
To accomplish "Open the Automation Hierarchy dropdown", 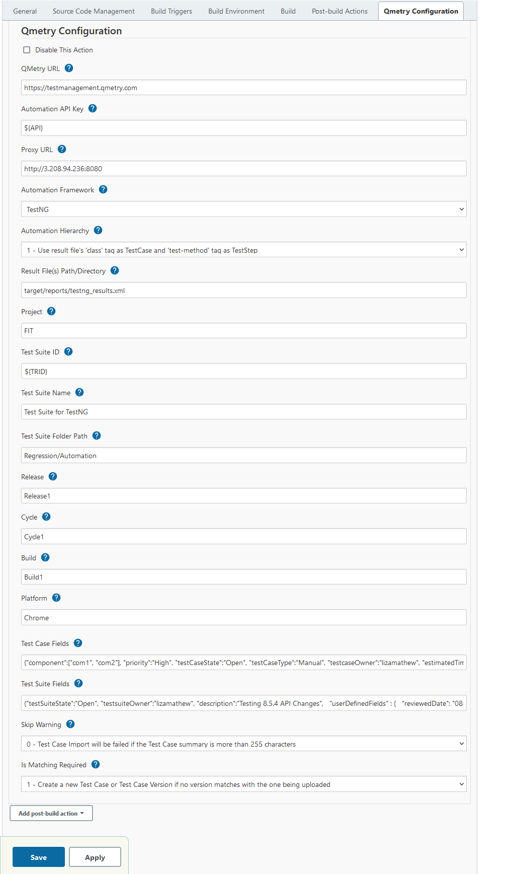I will tap(243, 250).
